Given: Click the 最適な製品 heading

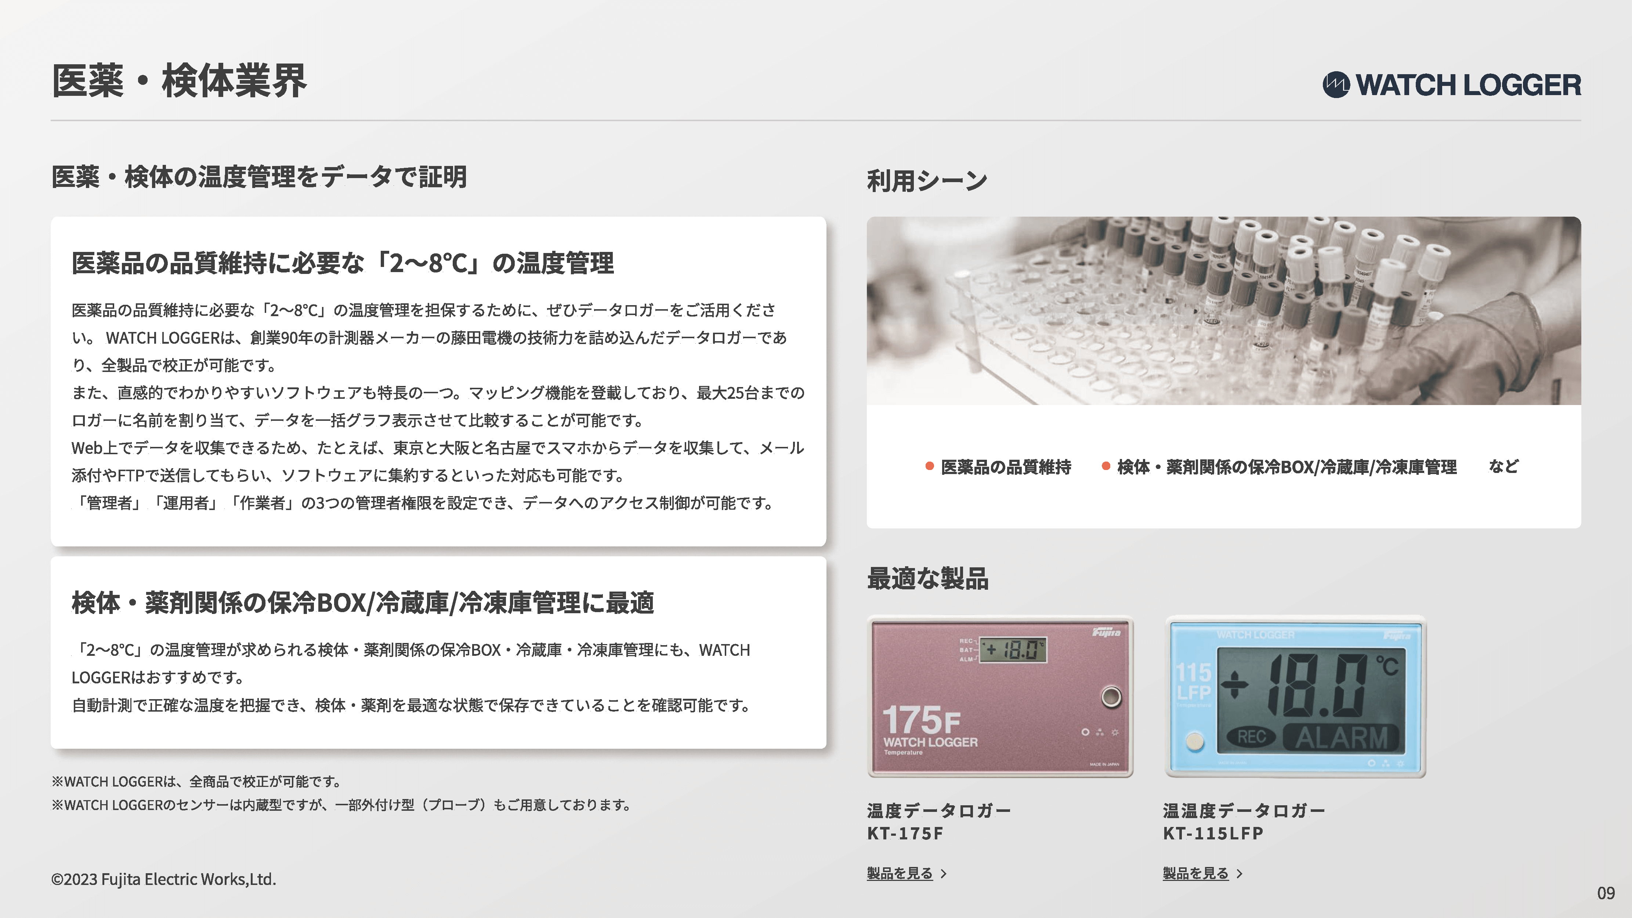Looking at the screenshot, I should point(927,578).
